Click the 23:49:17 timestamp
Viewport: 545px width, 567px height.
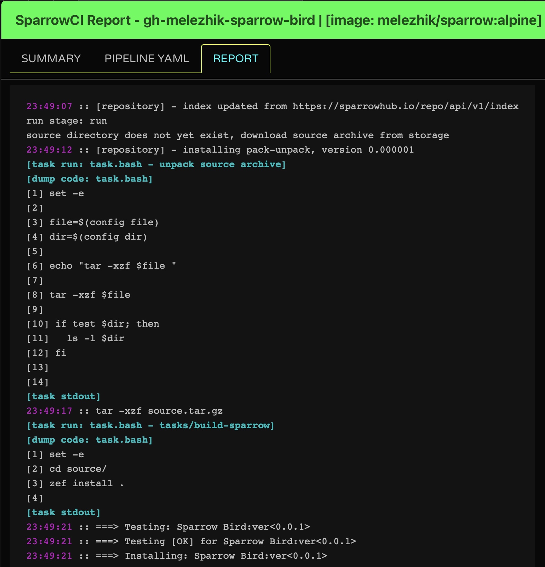pyautogui.click(x=49, y=411)
